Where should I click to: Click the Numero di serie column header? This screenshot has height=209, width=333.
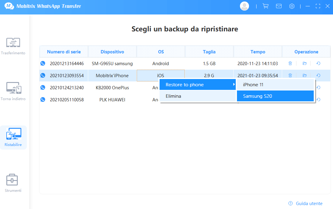pyautogui.click(x=64, y=52)
